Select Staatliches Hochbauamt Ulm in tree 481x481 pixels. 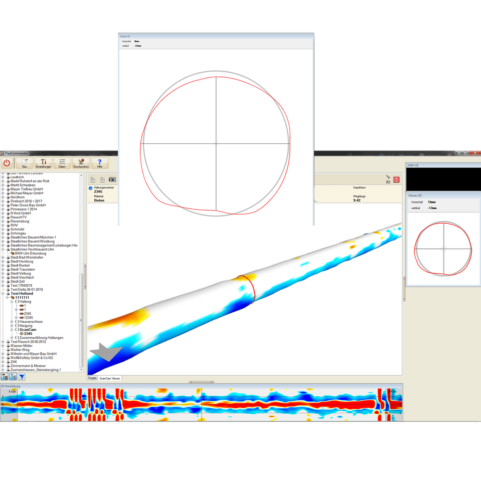click(32, 250)
